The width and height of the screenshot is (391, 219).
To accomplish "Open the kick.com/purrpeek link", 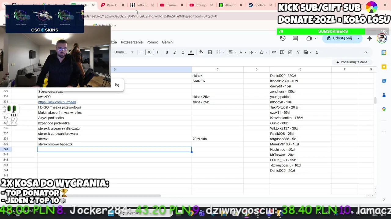I will pos(57,102).
